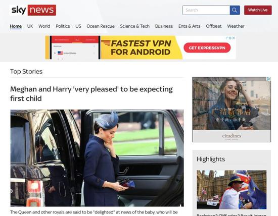The height and width of the screenshot is (216, 278).
Task: Open the Brexit highlights thumbnail image
Action: [x=231, y=190]
